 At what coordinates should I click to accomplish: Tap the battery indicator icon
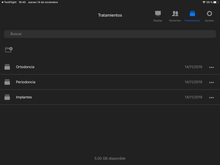[216, 2]
